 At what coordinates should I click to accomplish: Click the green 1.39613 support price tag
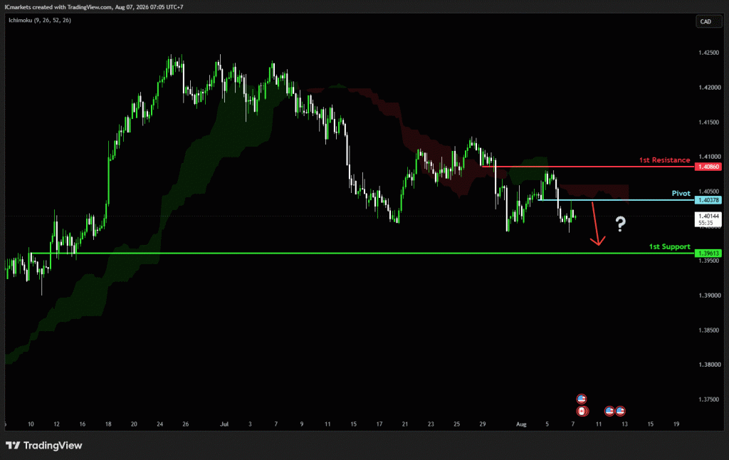[x=708, y=253]
